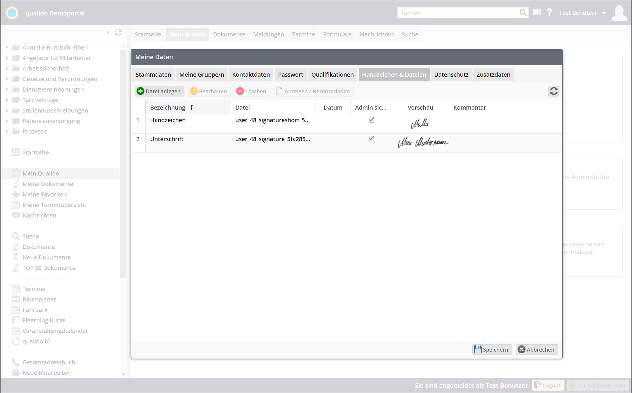
Task: Click the Logout button
Action: click(x=548, y=385)
